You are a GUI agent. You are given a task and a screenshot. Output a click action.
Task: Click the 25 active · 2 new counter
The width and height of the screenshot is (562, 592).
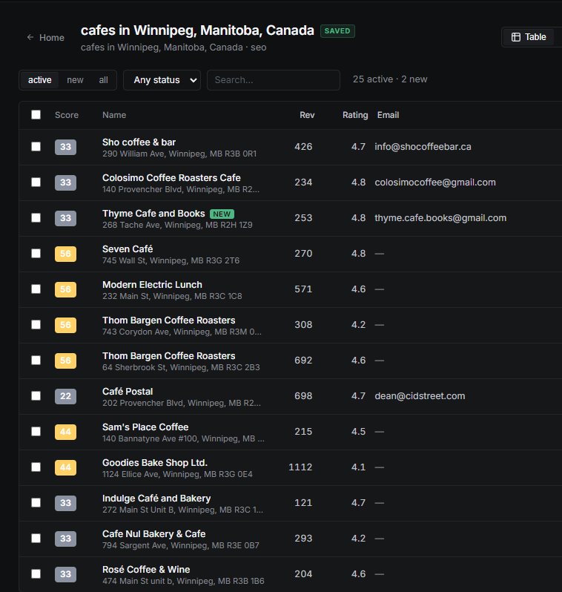390,79
